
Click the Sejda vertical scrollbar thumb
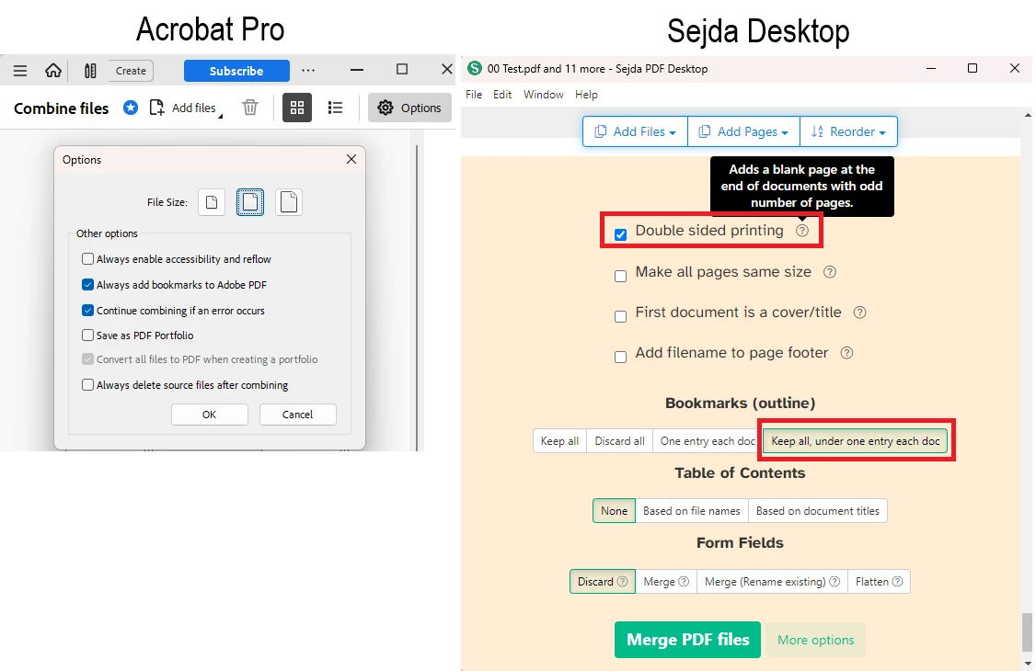click(1028, 631)
